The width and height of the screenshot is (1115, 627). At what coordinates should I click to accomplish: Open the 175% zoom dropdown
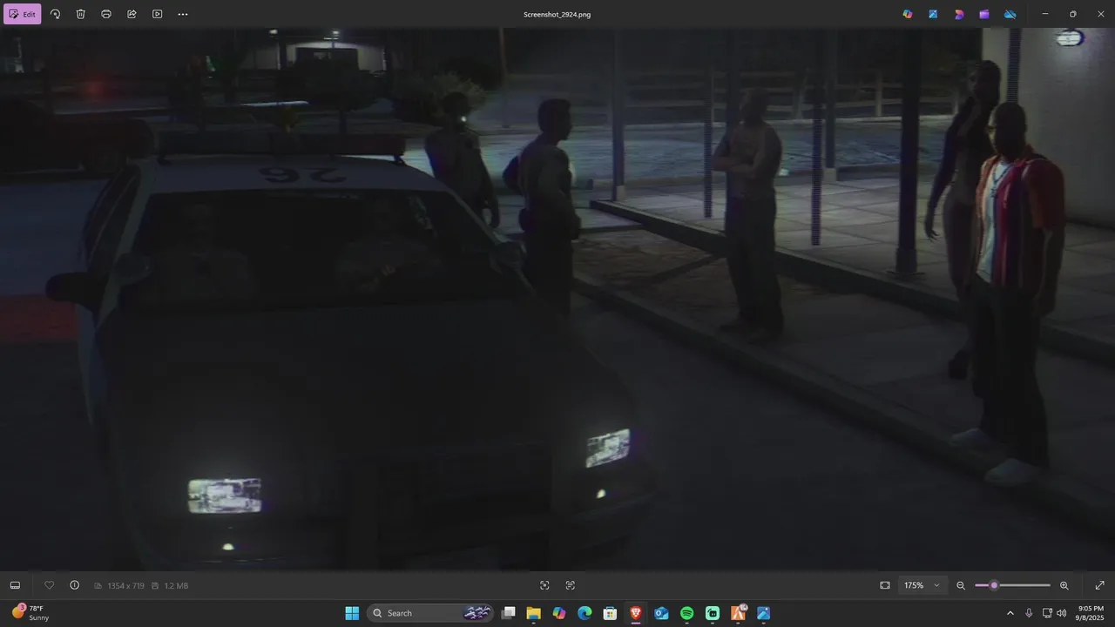[923, 585]
